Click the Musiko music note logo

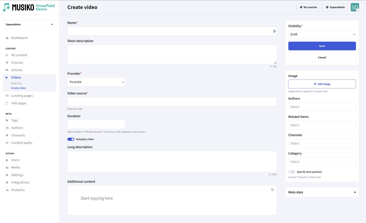coord(6,7)
